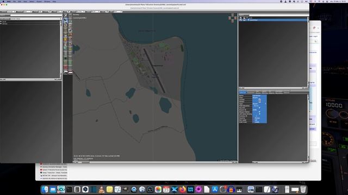The image size is (348, 195).
Task: Expand the Local item in library tree
Action: 1,22
